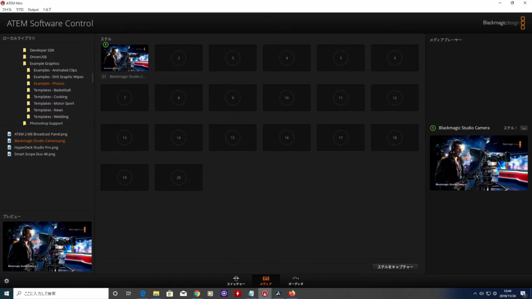Open Firefox from the Windows taskbar
532x299 pixels.
tap(292, 293)
